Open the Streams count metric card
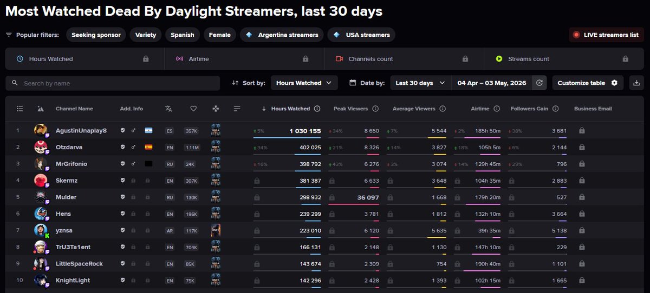The height and width of the screenshot is (293, 650). click(x=564, y=59)
